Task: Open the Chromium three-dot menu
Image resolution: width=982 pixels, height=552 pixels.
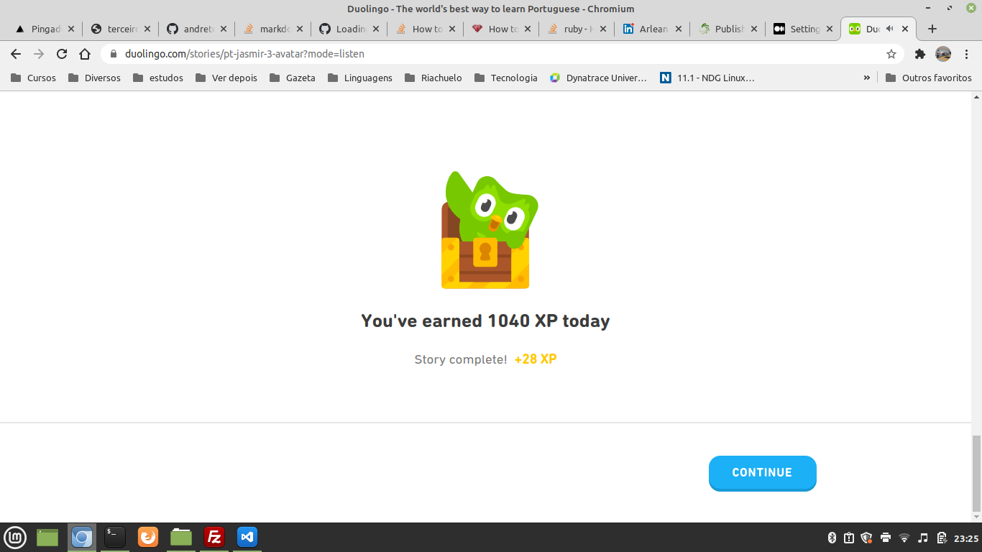Action: [x=967, y=54]
